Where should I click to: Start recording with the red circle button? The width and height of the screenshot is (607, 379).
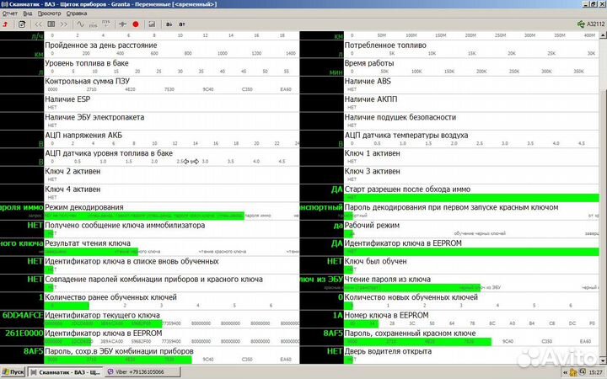(136, 24)
